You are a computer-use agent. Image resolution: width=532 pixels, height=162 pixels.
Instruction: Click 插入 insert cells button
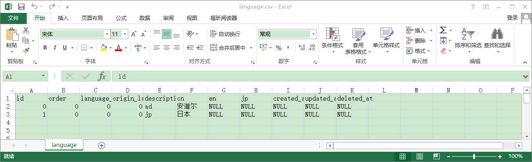pyautogui.click(x=416, y=31)
